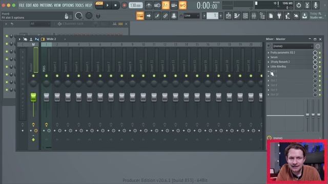Screen dimensions: 328x184
Task: Select the Master mixer track
Action: [33, 44]
